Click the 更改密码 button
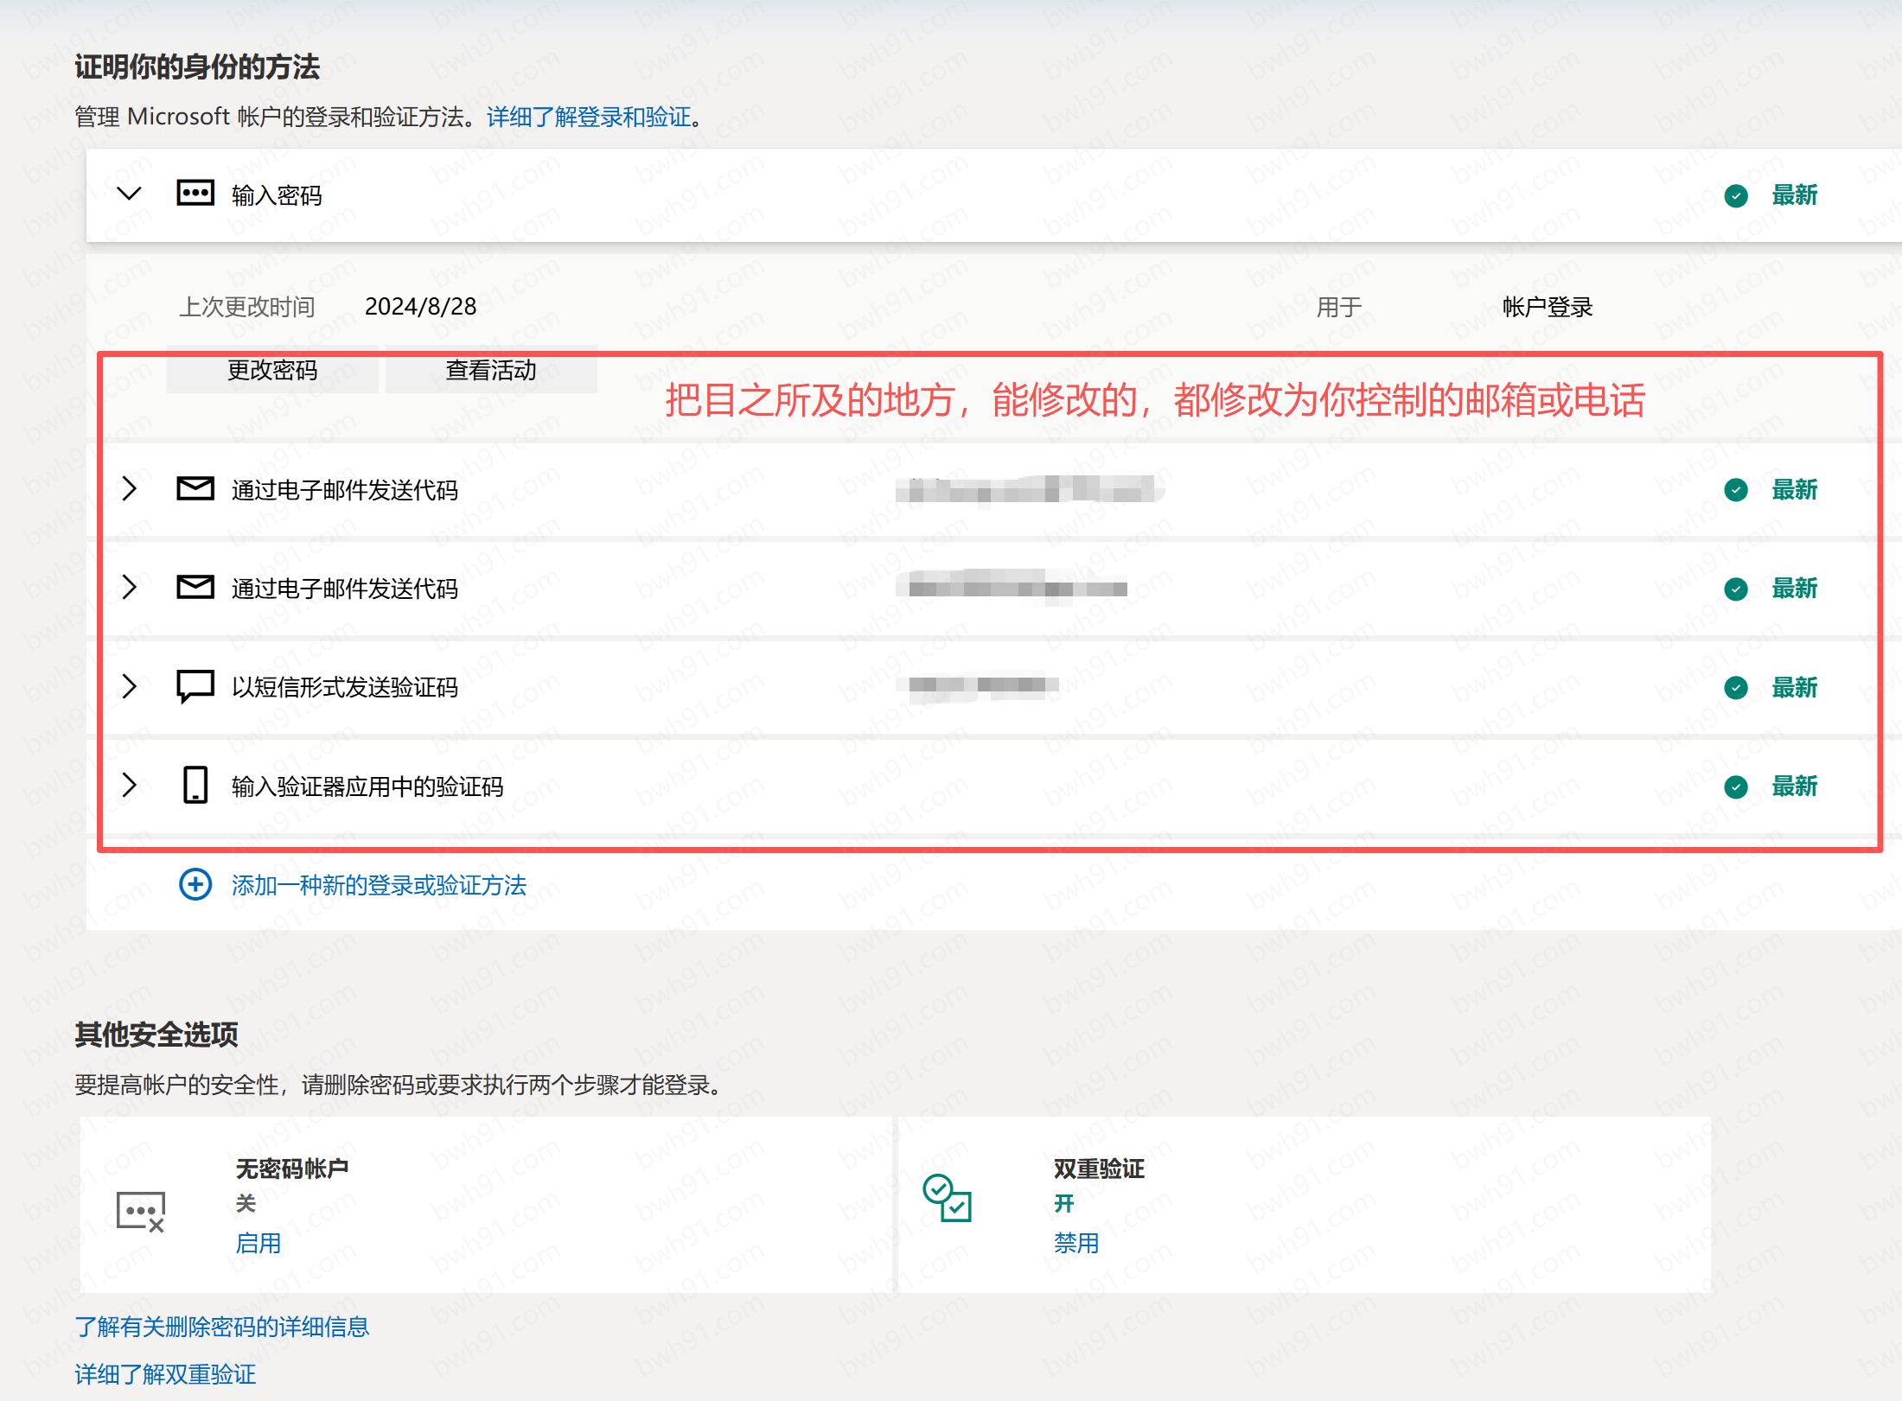The height and width of the screenshot is (1401, 1902). [272, 371]
